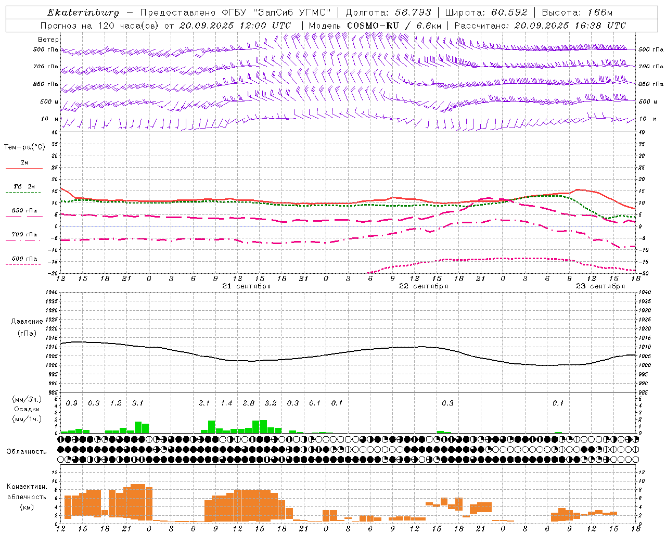Click the left '10 м' wind level label
Image resolution: width=666 pixels, height=533 pixels.
[x=50, y=119]
